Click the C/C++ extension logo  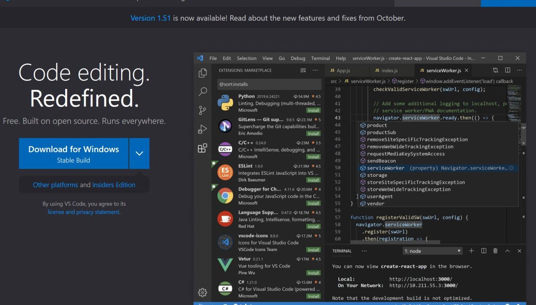(225, 149)
